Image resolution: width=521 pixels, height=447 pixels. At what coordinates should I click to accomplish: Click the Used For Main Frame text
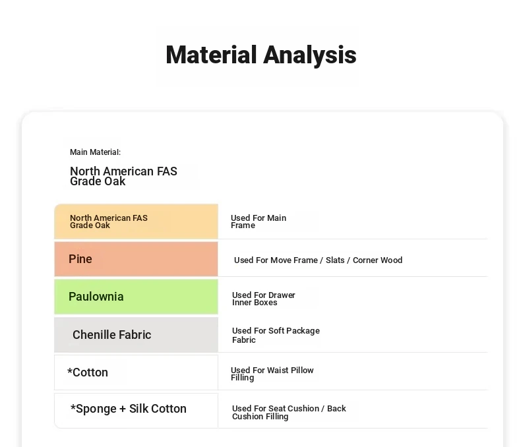[x=259, y=222]
